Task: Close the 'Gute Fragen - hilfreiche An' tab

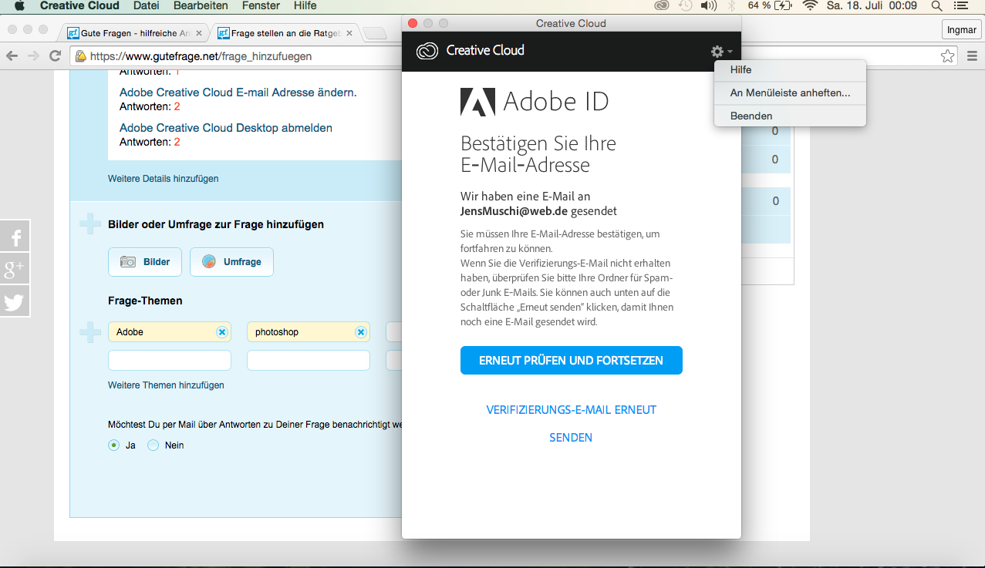Action: point(199,34)
